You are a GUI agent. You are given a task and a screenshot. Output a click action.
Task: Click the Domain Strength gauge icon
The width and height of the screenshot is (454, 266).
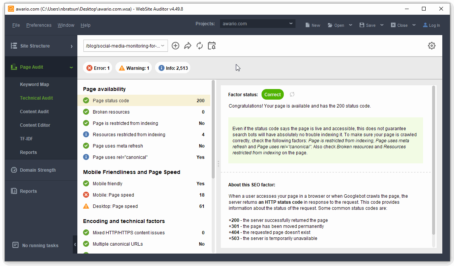pos(14,170)
